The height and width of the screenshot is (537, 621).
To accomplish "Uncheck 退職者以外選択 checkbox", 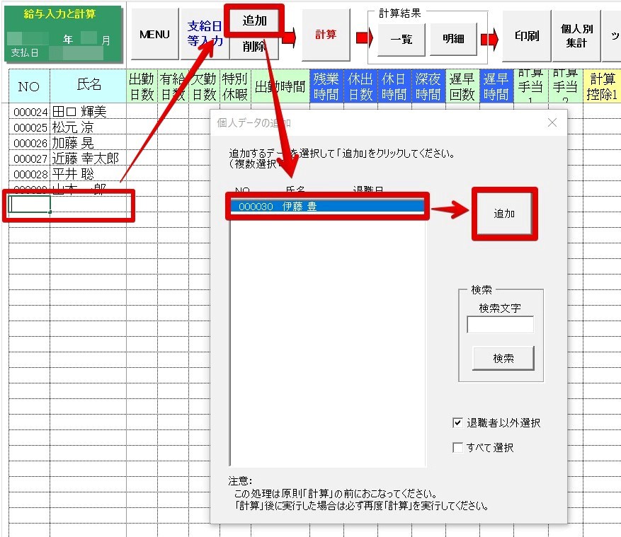I will pos(458,423).
